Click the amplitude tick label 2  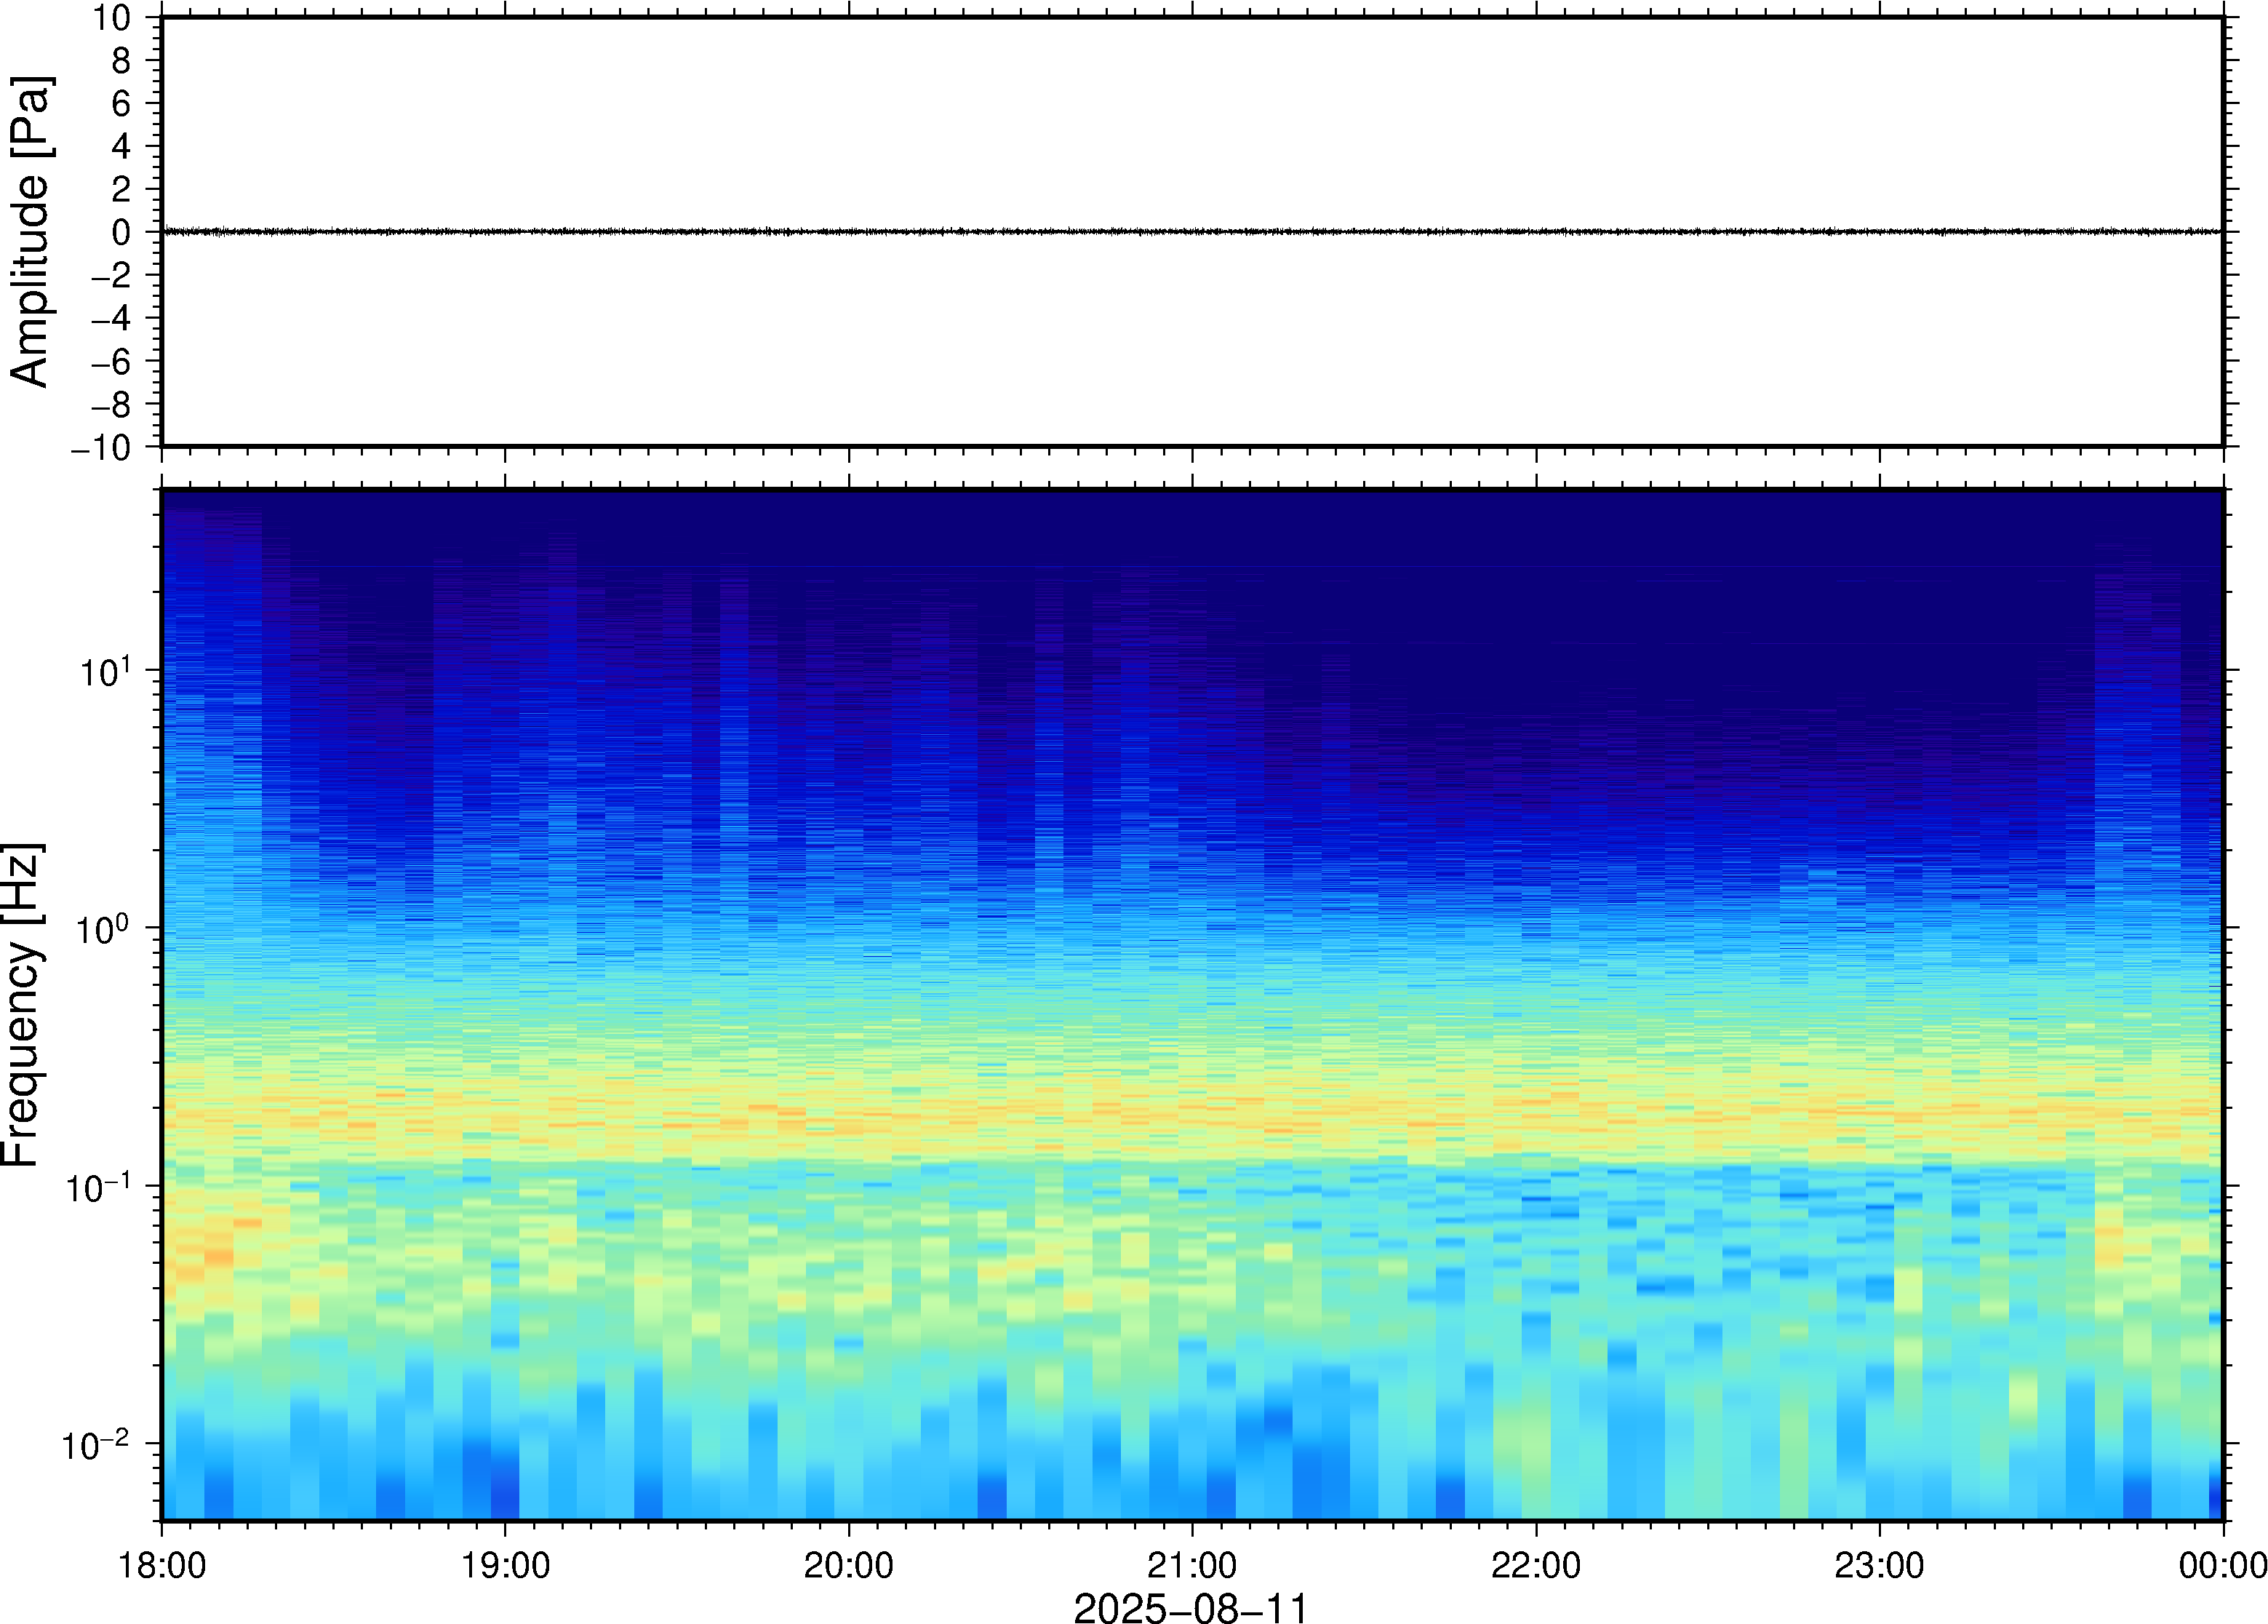tap(121, 189)
